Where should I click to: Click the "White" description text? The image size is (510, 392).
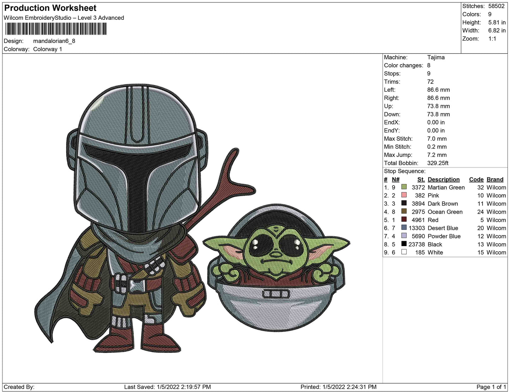(x=435, y=252)
